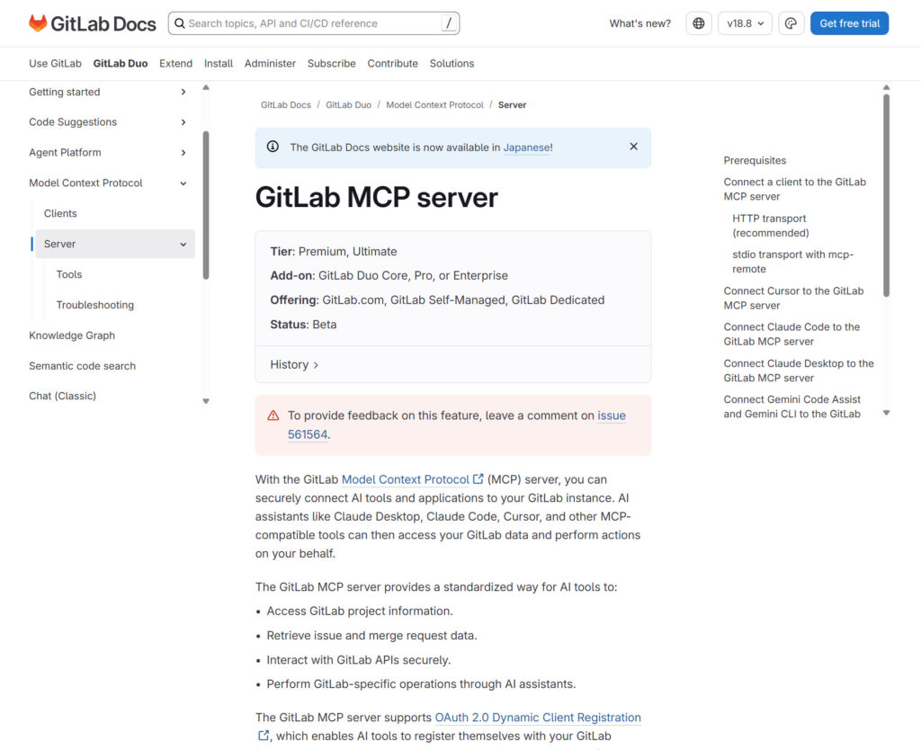Focus the docs search input field

[306, 23]
